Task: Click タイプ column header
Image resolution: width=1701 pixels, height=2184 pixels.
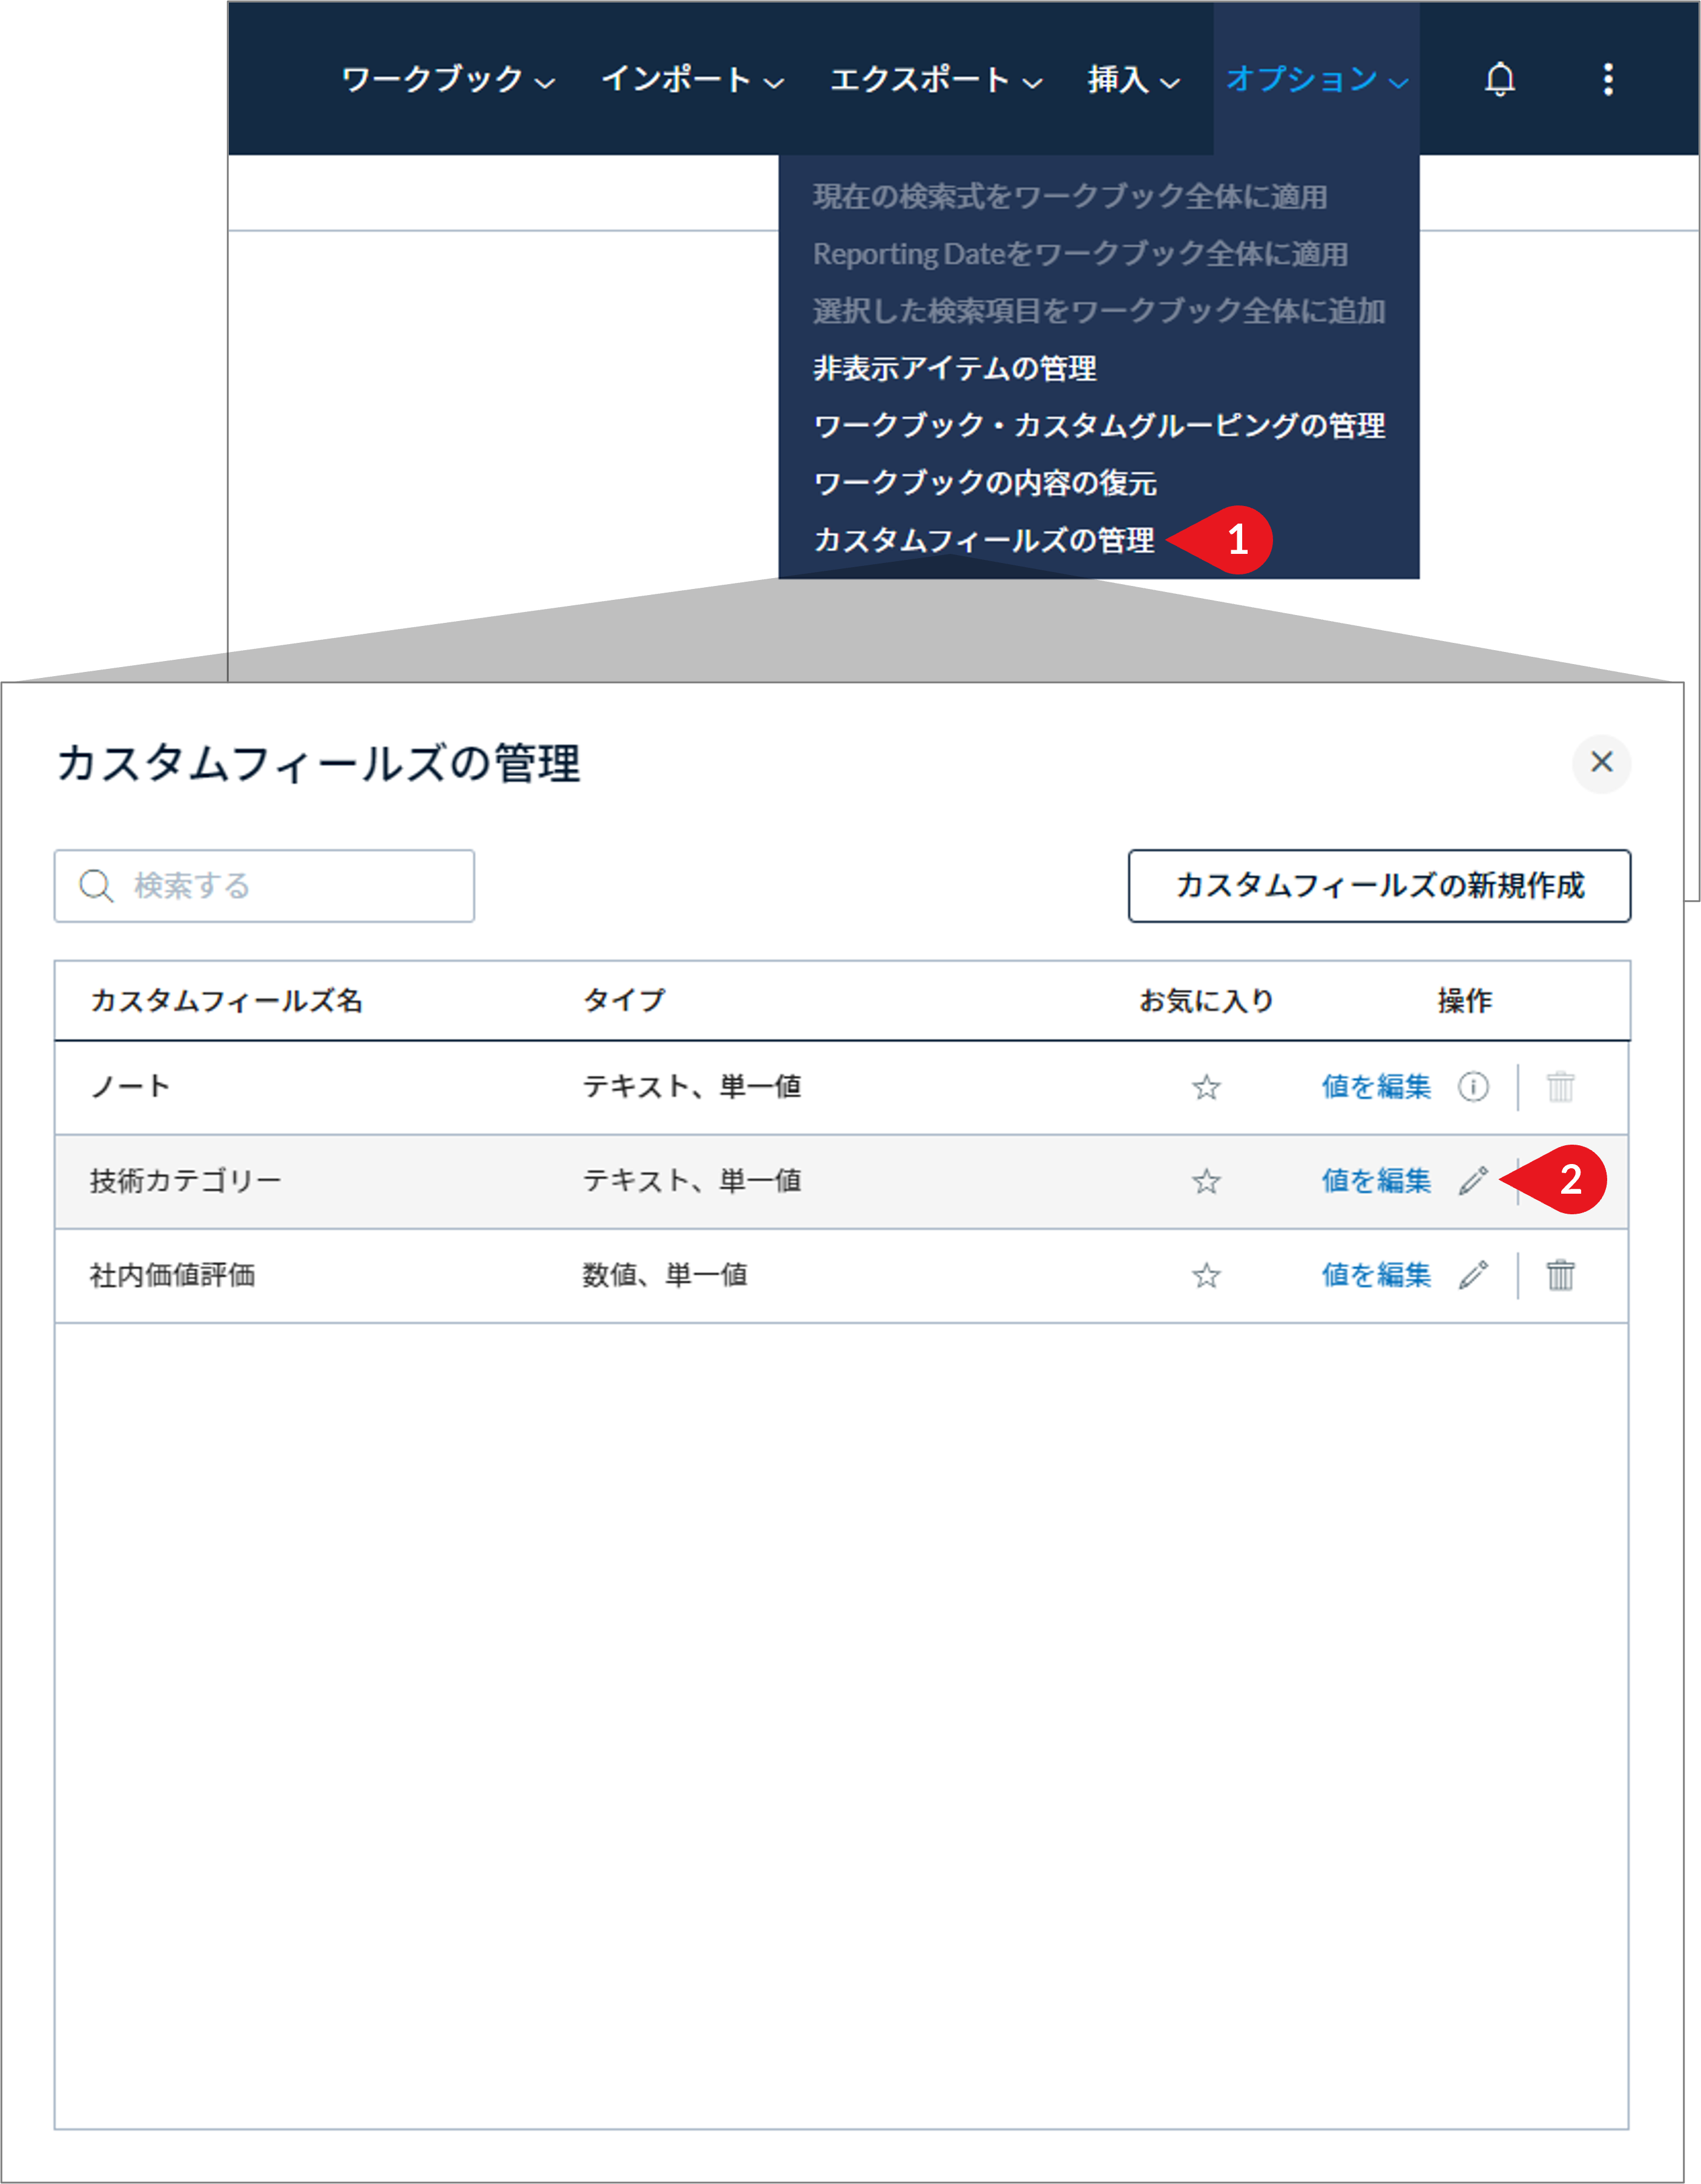Action: pyautogui.click(x=624, y=1000)
